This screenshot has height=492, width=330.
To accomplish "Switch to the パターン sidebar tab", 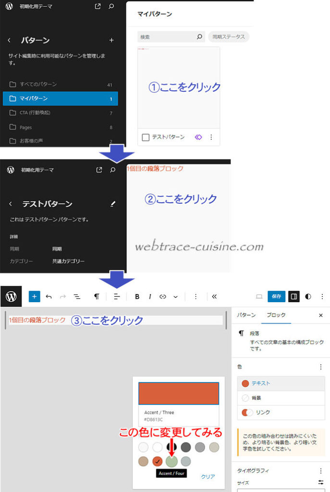I will tap(246, 315).
